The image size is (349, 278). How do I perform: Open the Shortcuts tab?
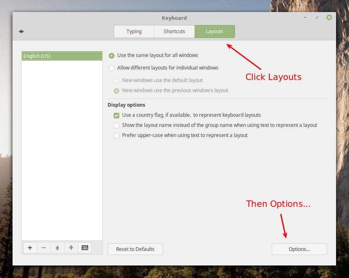tap(174, 32)
